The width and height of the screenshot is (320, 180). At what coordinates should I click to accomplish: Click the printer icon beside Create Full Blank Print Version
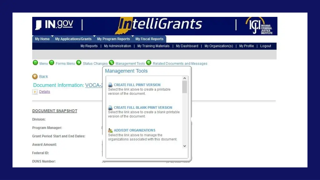110,107
